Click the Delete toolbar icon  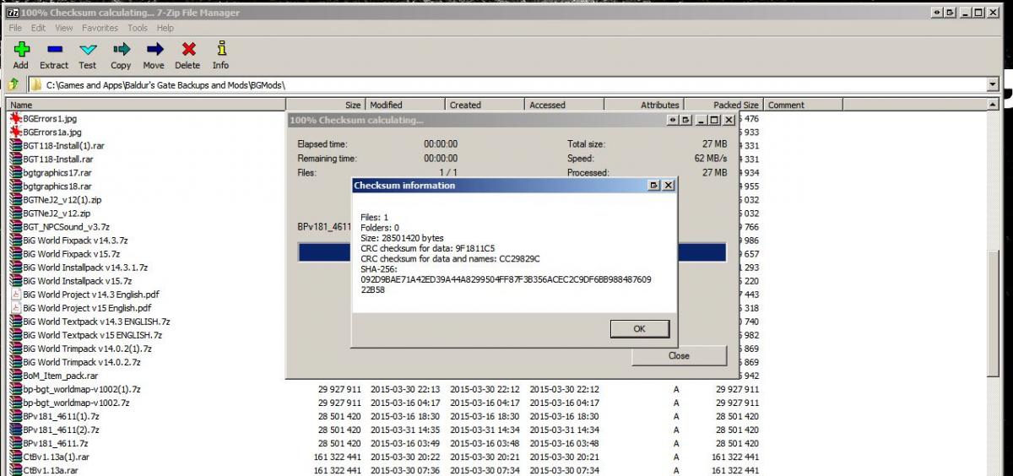tap(187, 50)
